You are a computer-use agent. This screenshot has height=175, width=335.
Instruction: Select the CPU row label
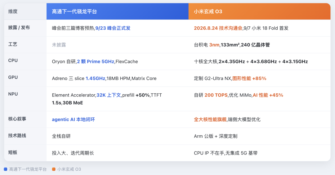click(13, 61)
